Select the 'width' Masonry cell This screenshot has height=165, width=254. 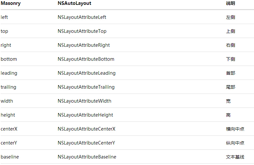click(x=7, y=101)
